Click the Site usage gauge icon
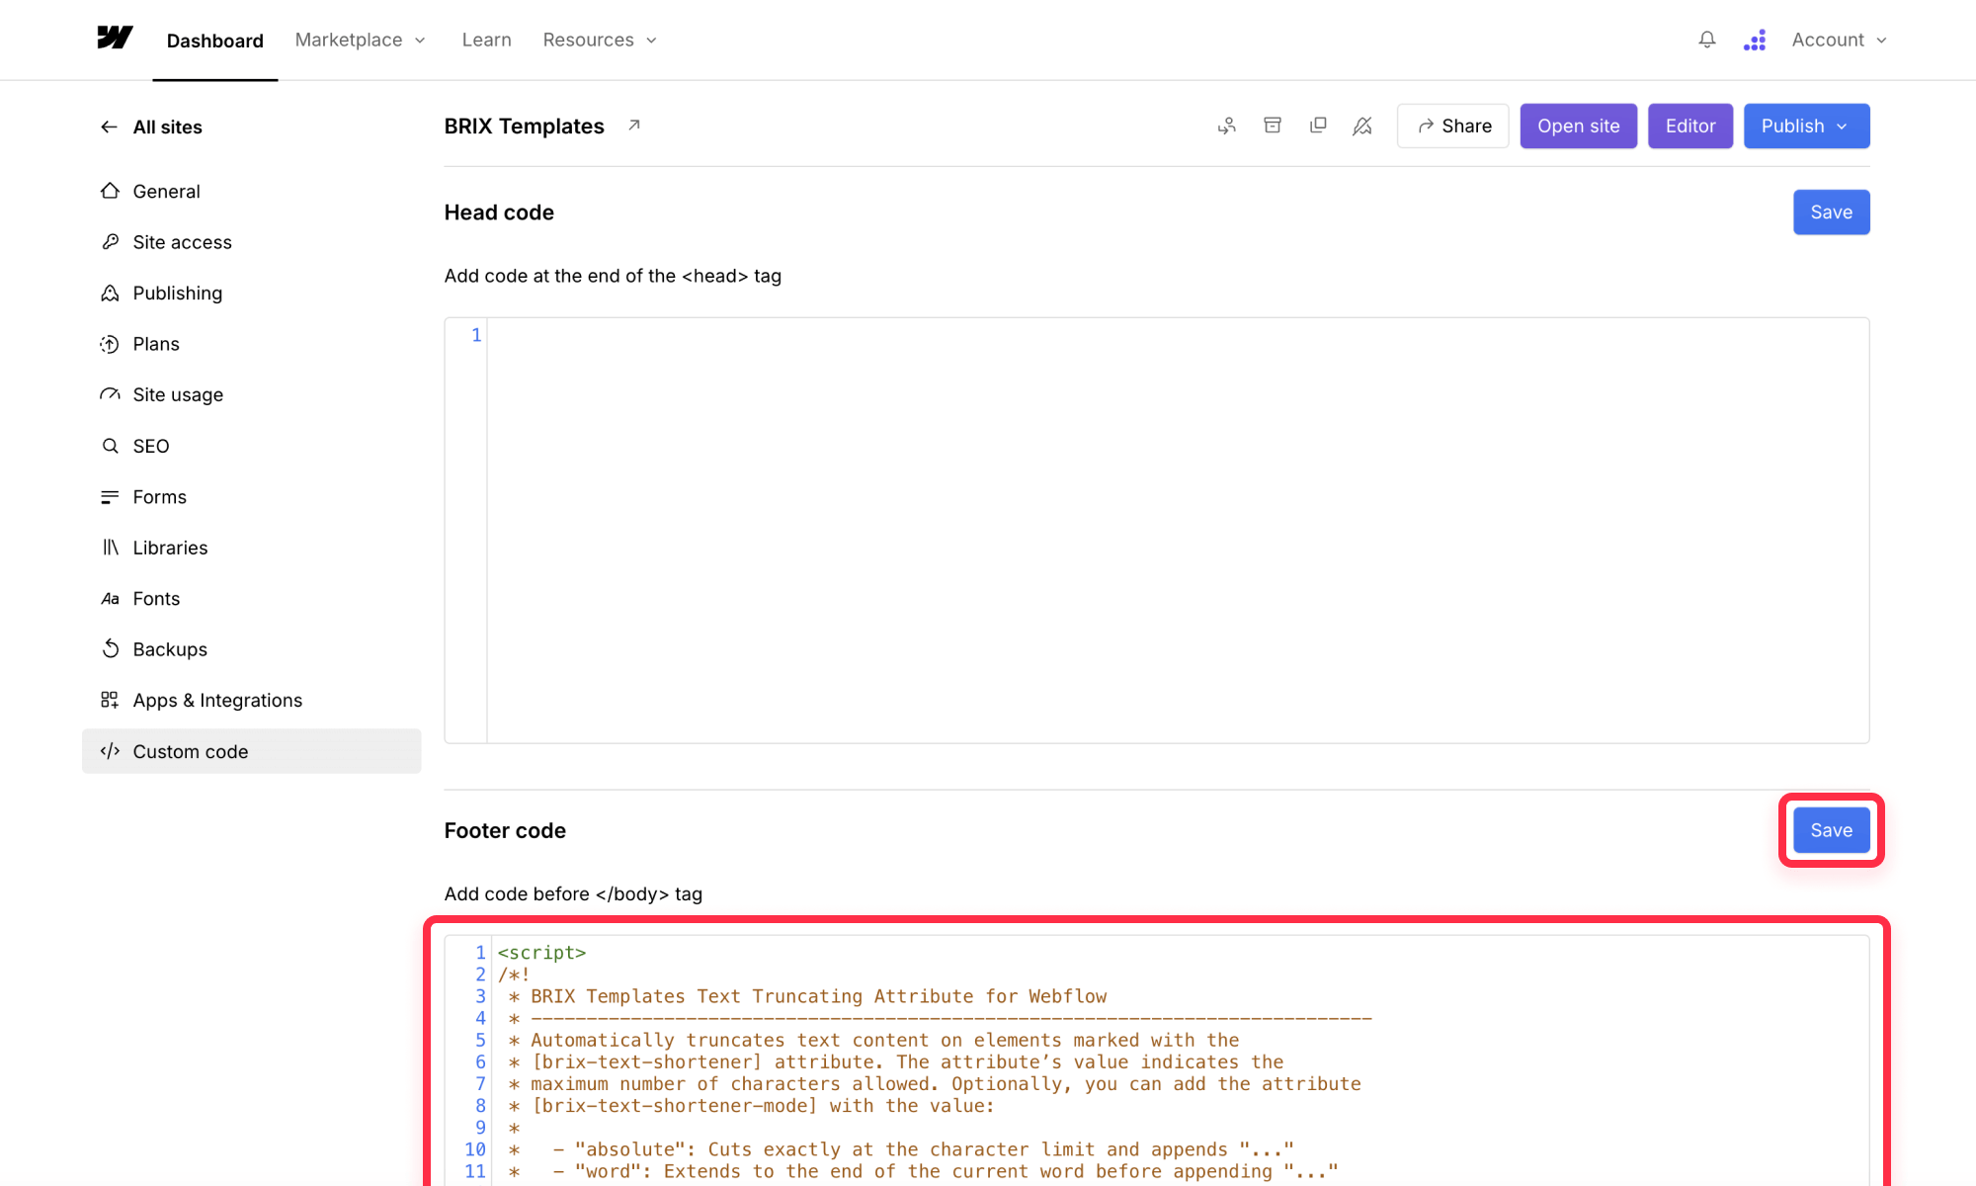1976x1186 pixels. [110, 394]
